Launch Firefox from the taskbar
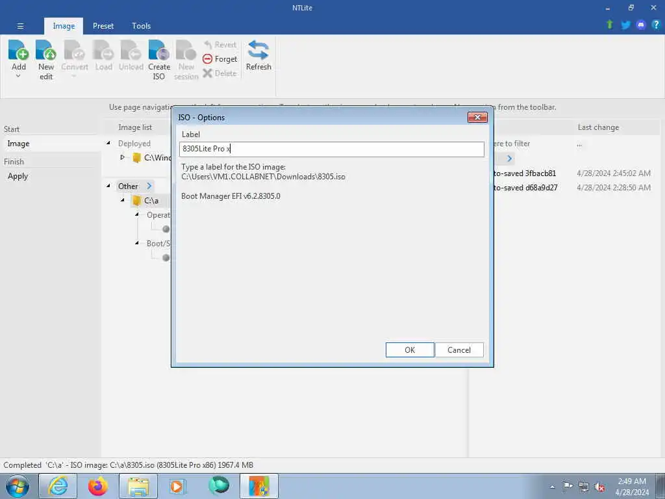 click(x=98, y=486)
